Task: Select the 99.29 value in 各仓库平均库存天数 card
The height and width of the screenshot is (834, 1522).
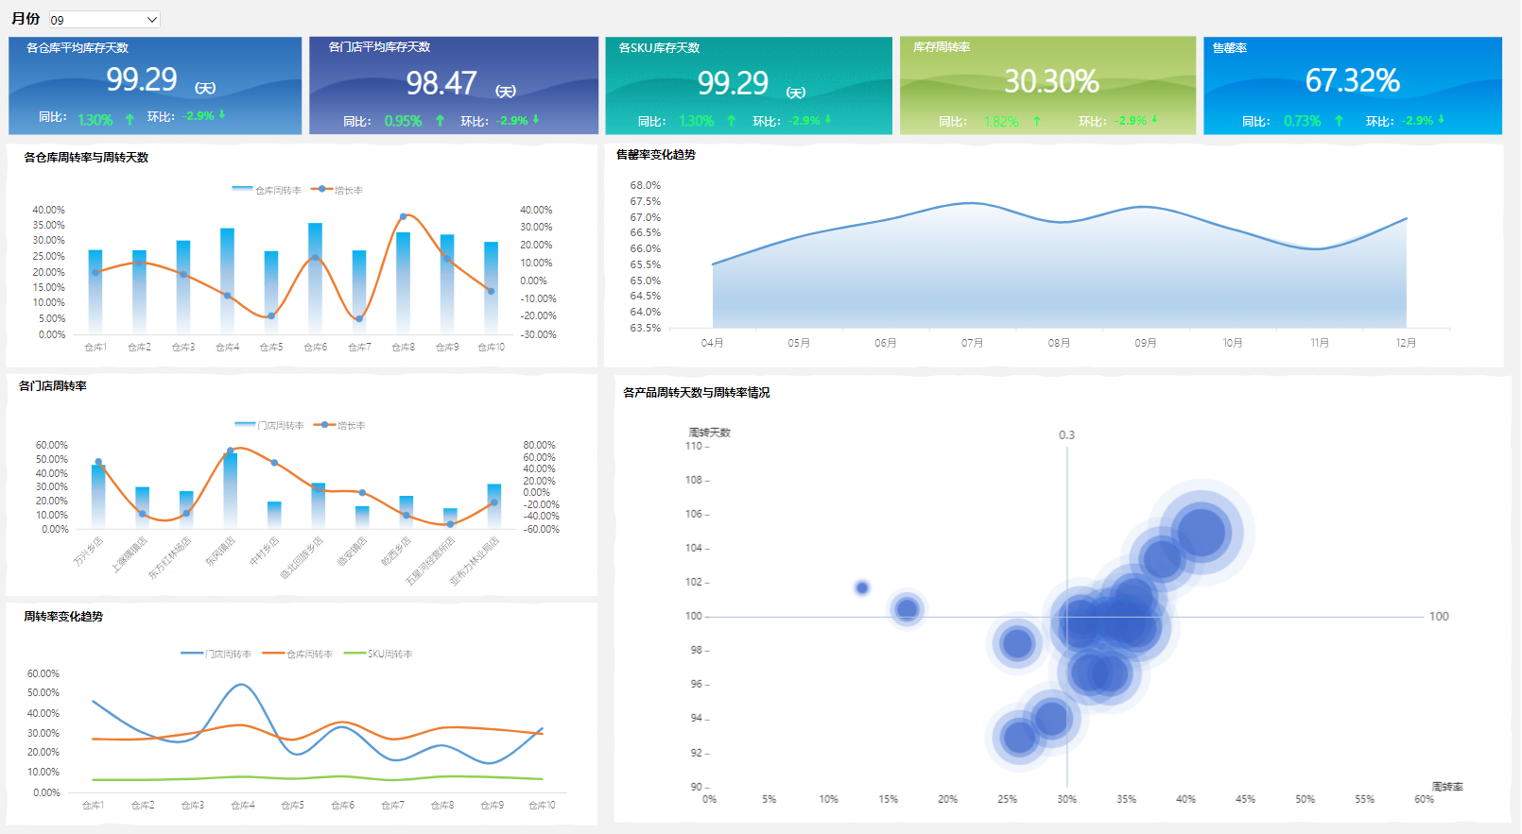Action: [142, 79]
